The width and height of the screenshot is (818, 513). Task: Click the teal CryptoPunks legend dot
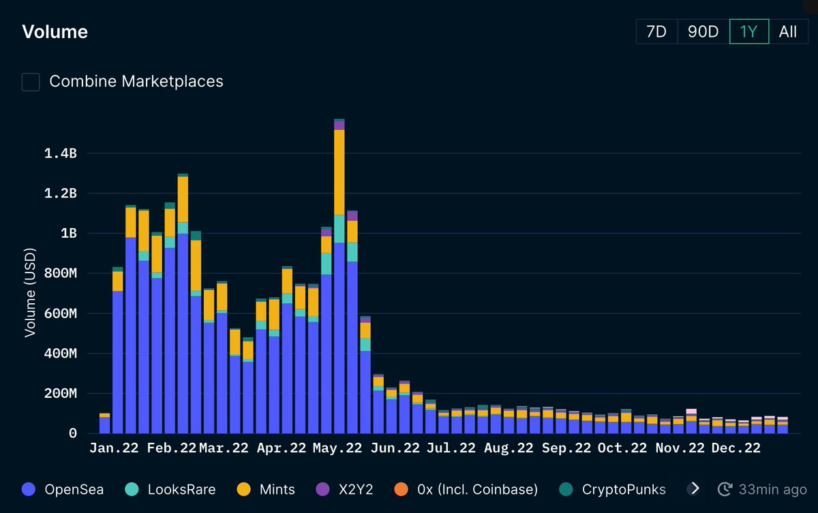pos(566,488)
